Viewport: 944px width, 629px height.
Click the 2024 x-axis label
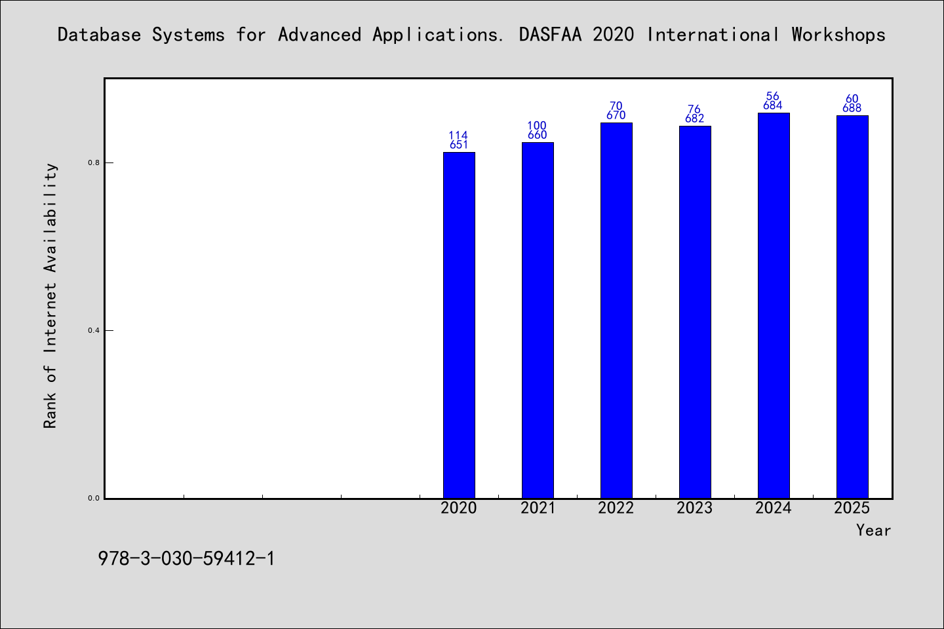774,508
